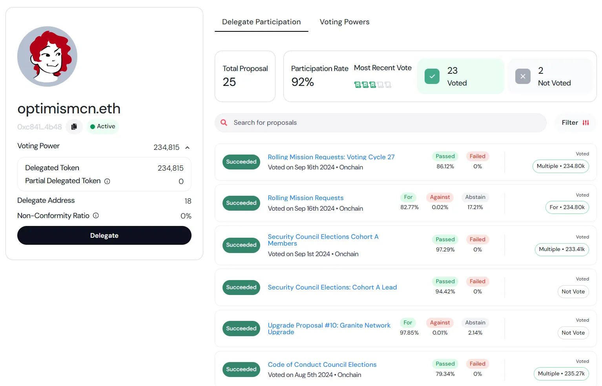
Task: Click the Active status badge
Action: 102,127
